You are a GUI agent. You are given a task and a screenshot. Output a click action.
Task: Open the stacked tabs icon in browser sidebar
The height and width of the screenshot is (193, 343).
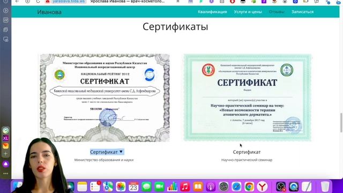[x=6, y=30]
